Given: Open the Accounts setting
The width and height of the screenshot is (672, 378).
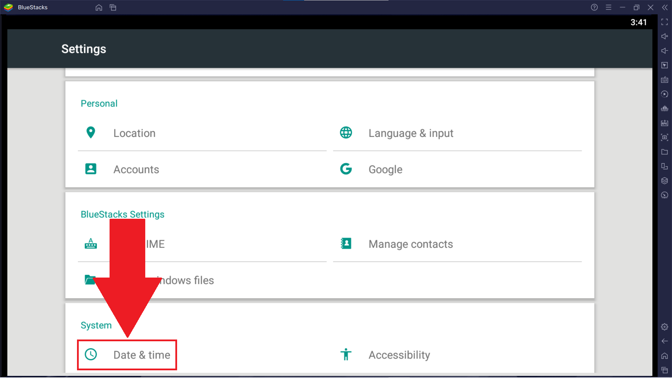Looking at the screenshot, I should coord(202,169).
